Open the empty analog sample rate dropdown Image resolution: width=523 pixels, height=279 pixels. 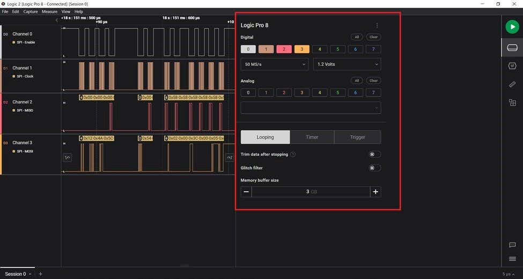click(311, 108)
